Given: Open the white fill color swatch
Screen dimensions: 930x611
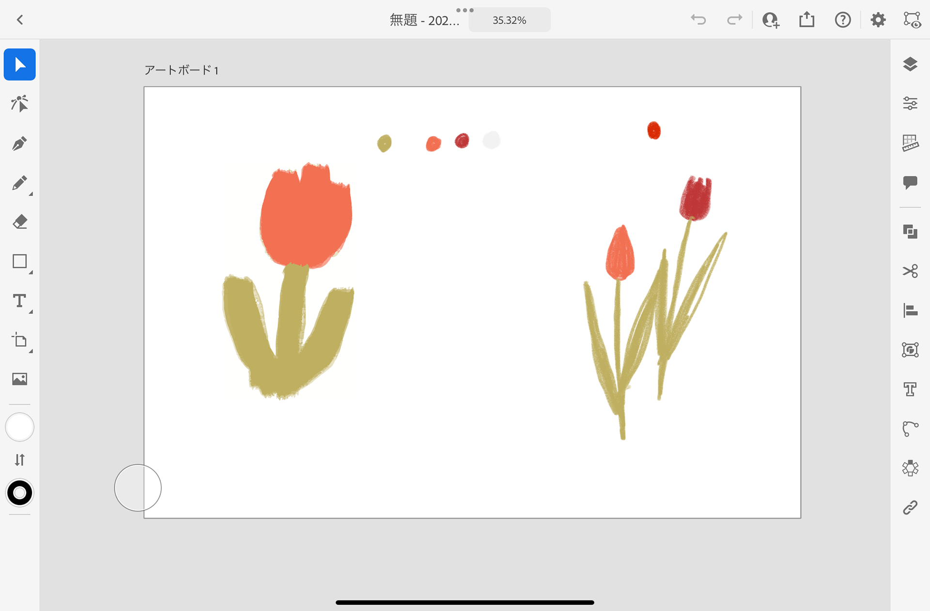Looking at the screenshot, I should click(x=20, y=427).
